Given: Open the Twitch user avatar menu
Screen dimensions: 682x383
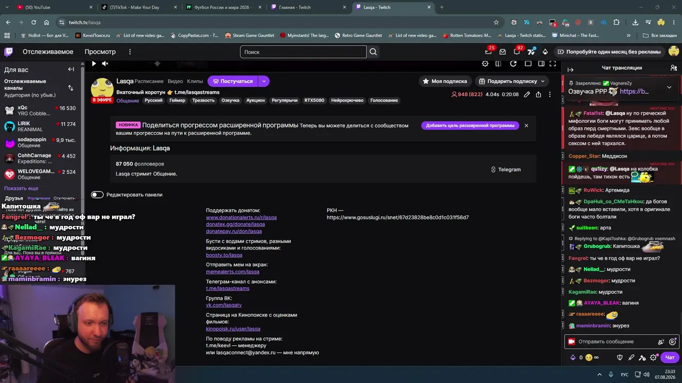Looking at the screenshot, I should [673, 52].
